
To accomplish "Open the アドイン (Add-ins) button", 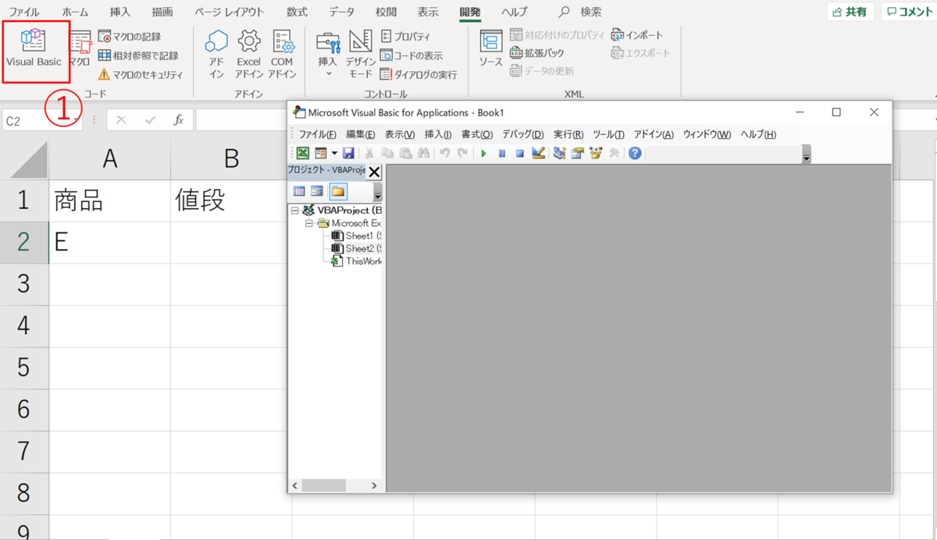I will (x=216, y=55).
